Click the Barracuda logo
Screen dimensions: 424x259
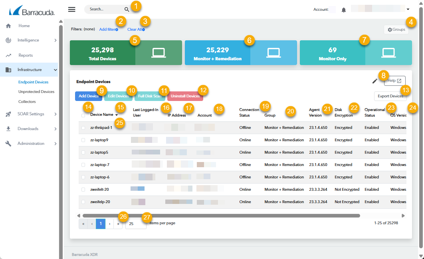tap(32, 10)
